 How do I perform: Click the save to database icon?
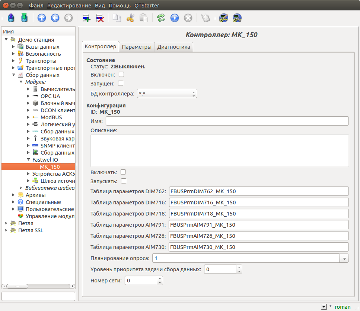[24, 18]
